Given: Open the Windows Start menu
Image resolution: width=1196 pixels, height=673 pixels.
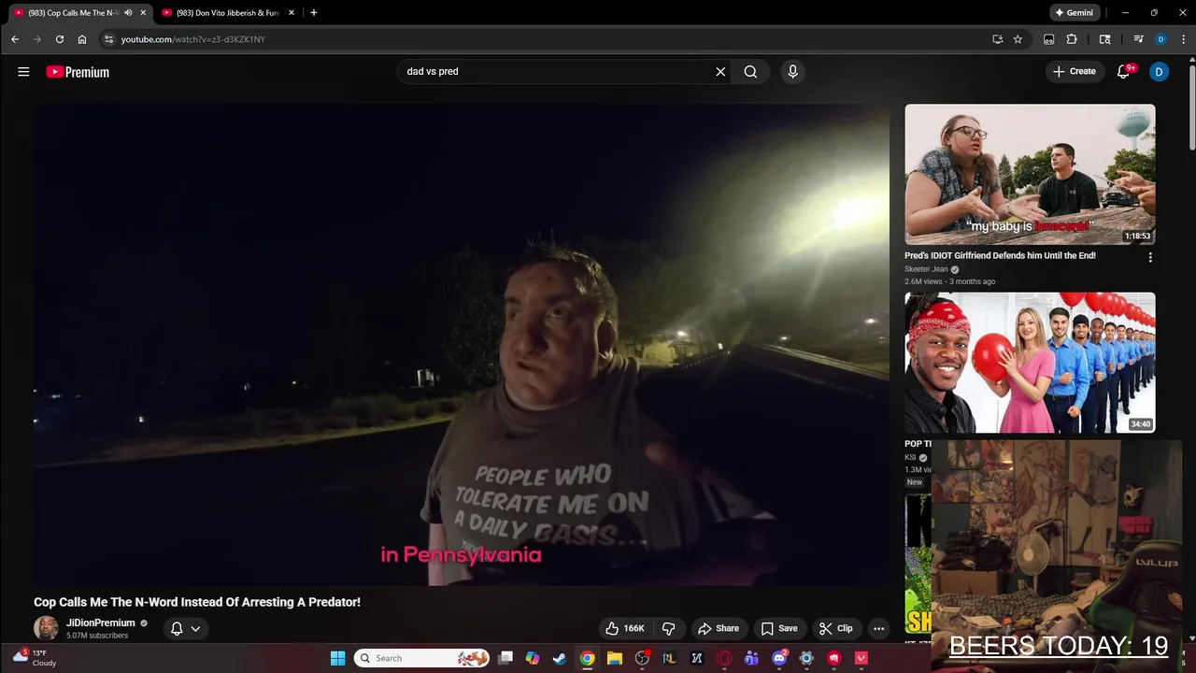Looking at the screenshot, I should pyautogui.click(x=338, y=658).
